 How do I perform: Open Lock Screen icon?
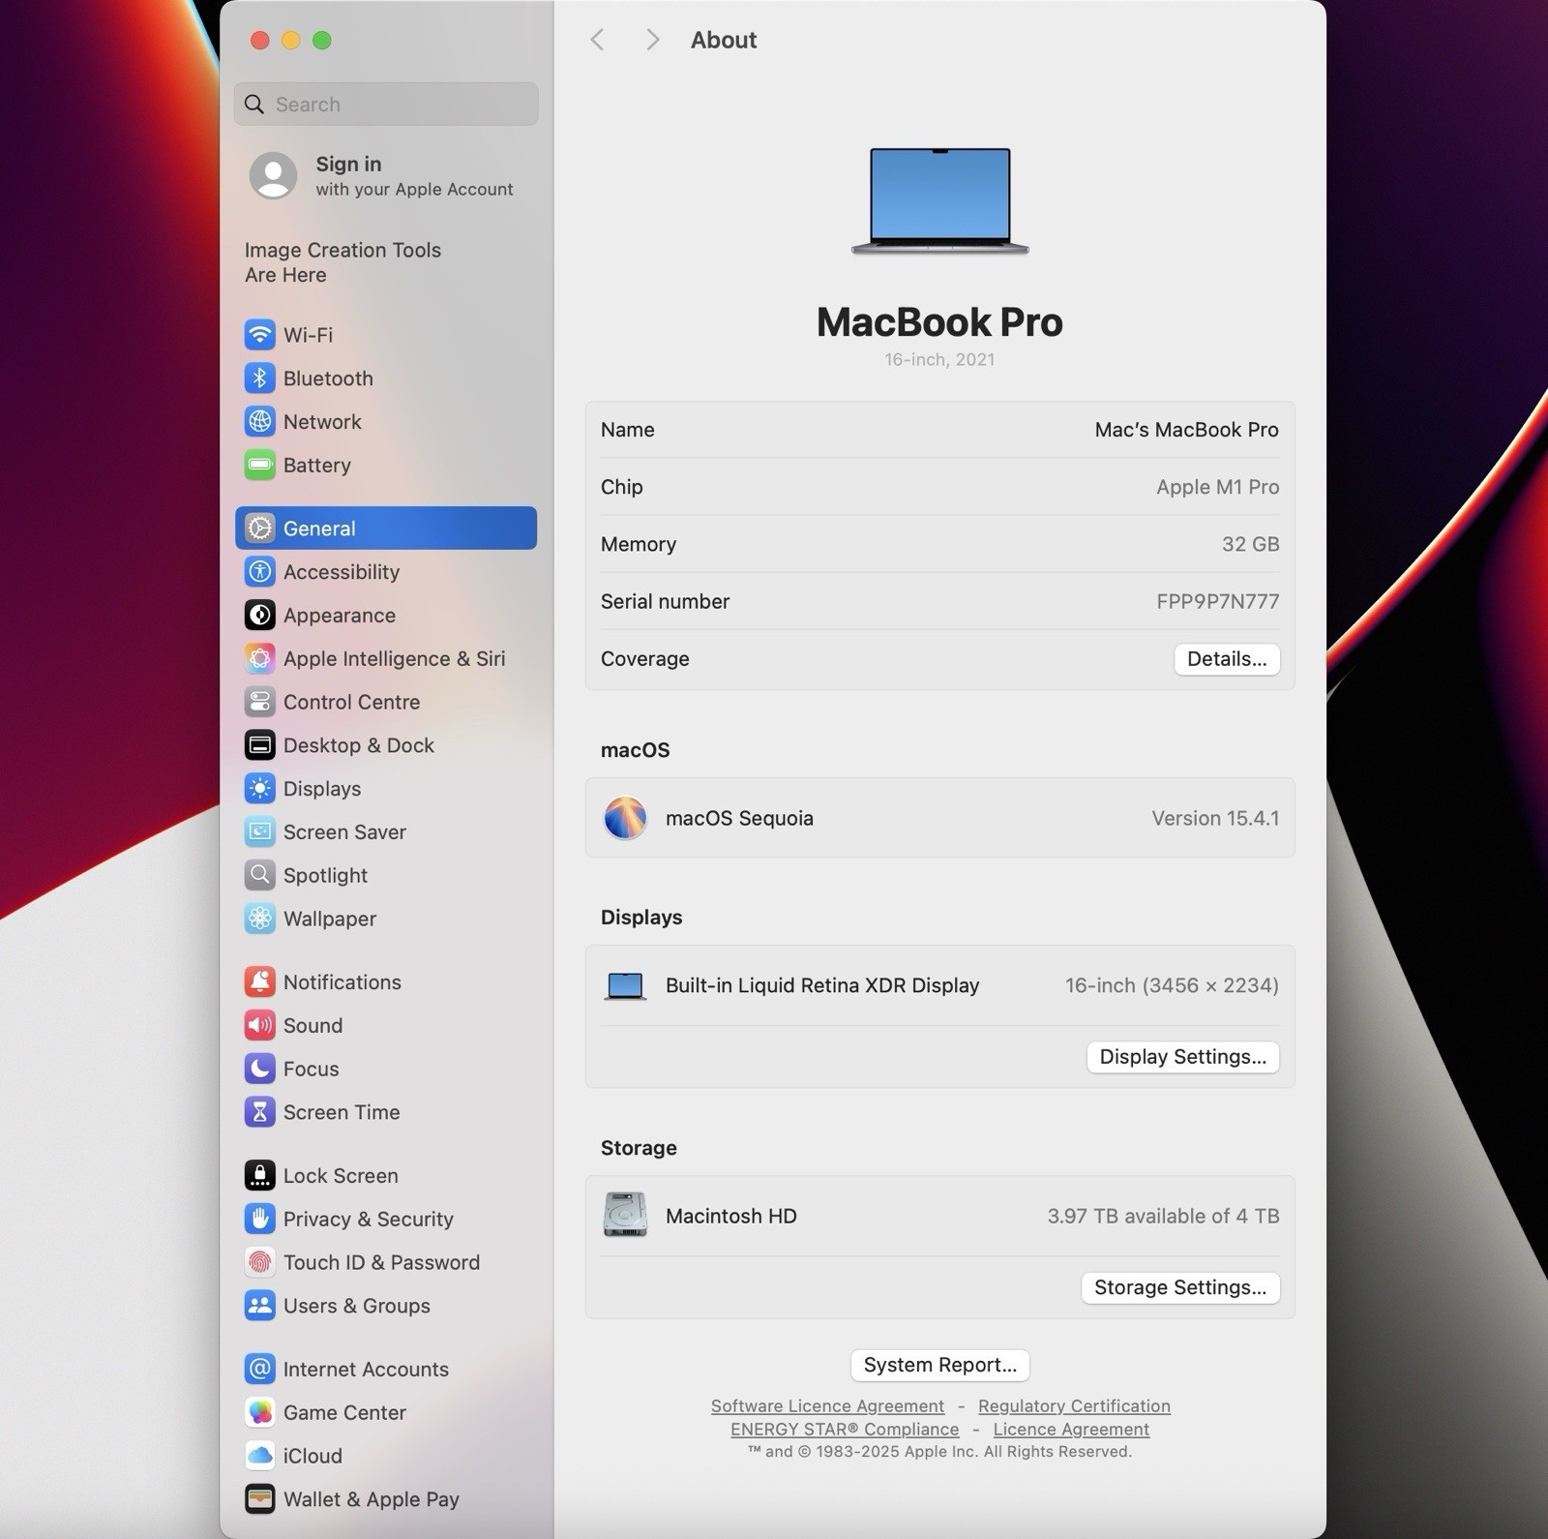click(259, 1176)
